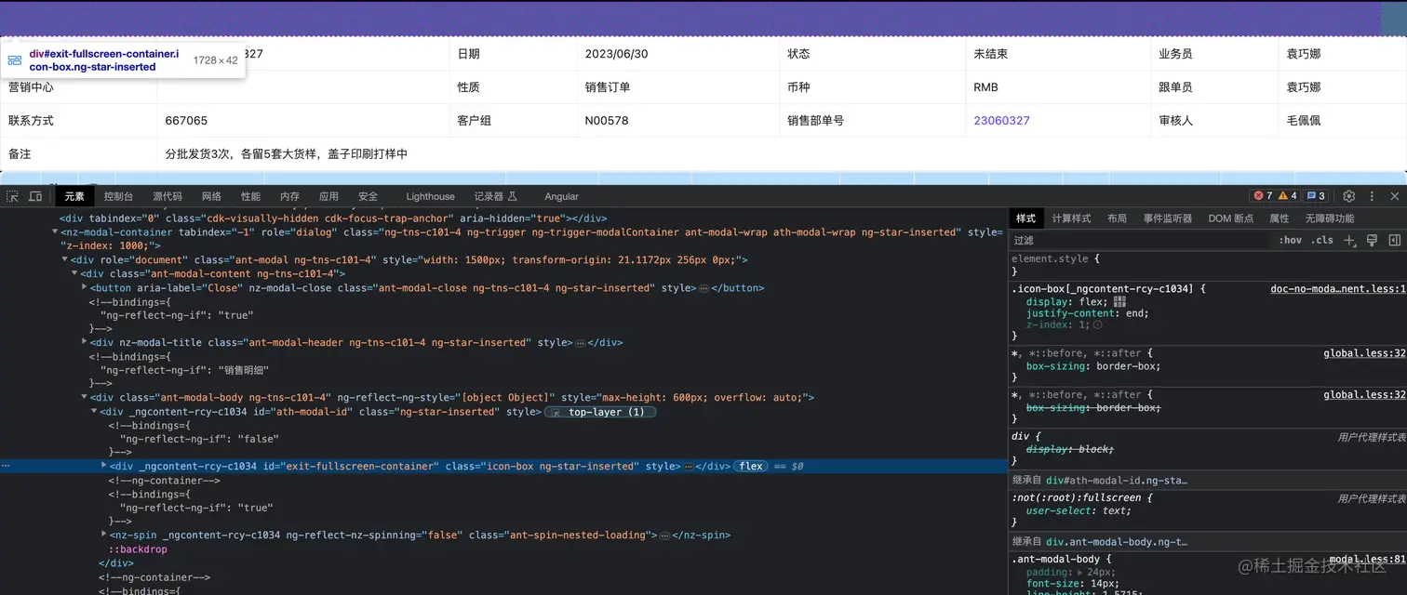Select the 布局 sidebar tab
The image size is (1407, 595).
(x=1117, y=218)
